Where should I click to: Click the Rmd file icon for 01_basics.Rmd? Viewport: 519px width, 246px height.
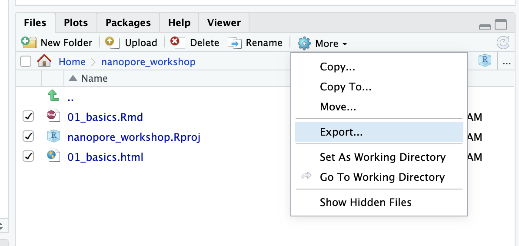(x=53, y=116)
